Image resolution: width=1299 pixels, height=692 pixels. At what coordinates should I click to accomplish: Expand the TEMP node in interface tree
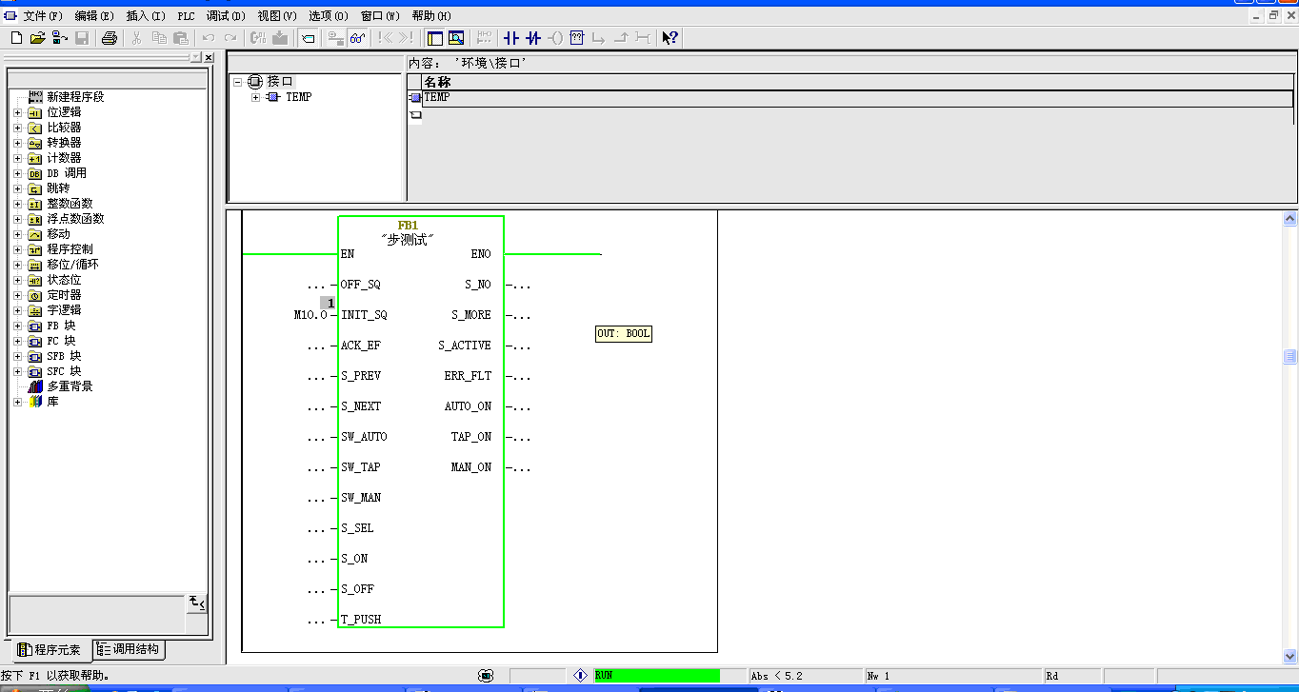pyautogui.click(x=255, y=97)
